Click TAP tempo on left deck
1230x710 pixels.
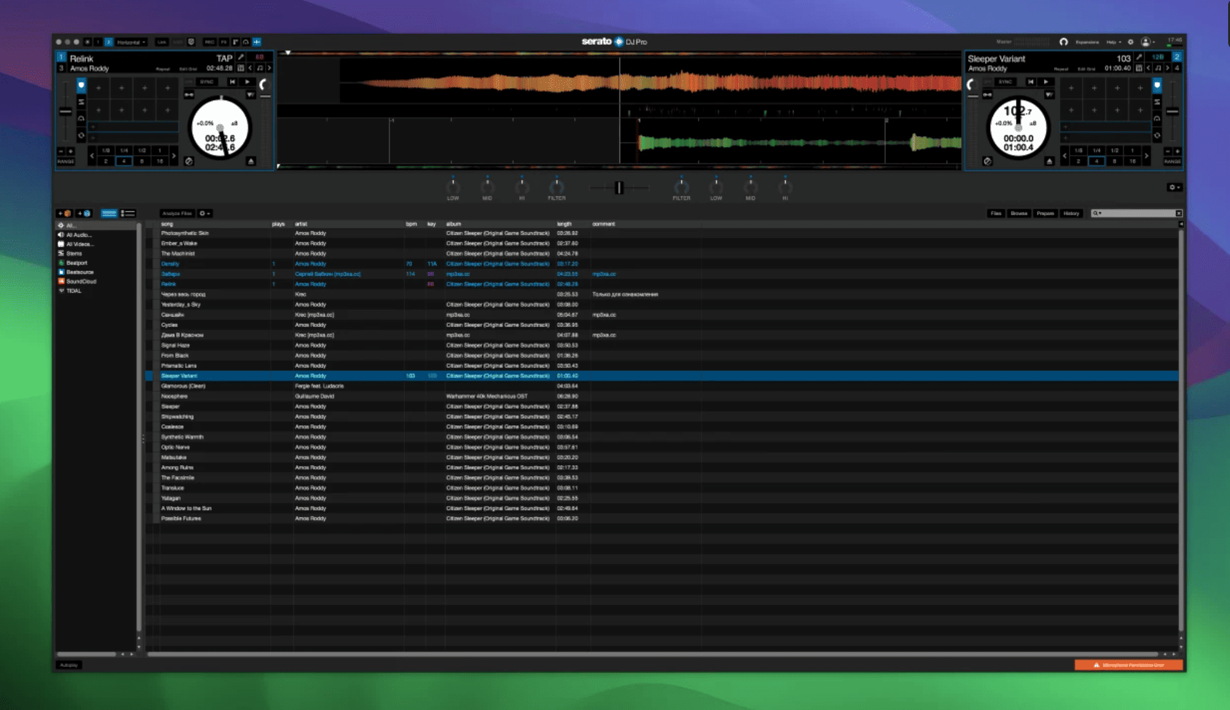pos(224,58)
